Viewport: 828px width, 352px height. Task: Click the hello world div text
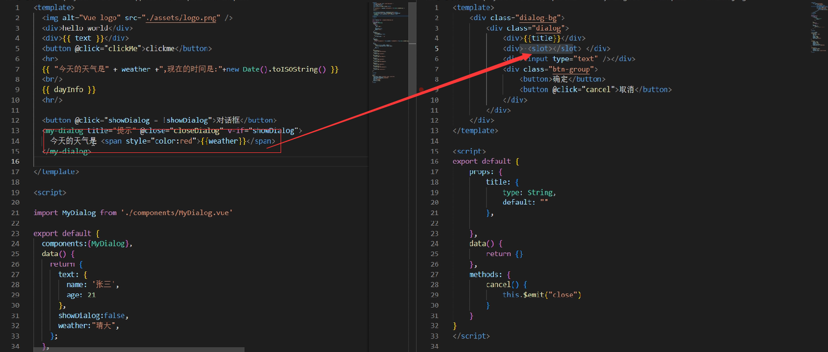[87, 28]
